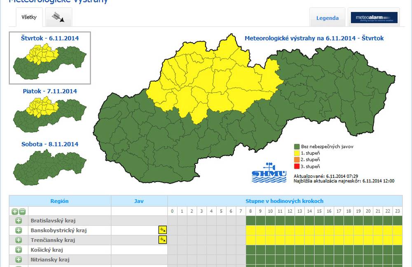Click the meteoalarm logo button
The image size is (412, 267).
[x=374, y=18]
